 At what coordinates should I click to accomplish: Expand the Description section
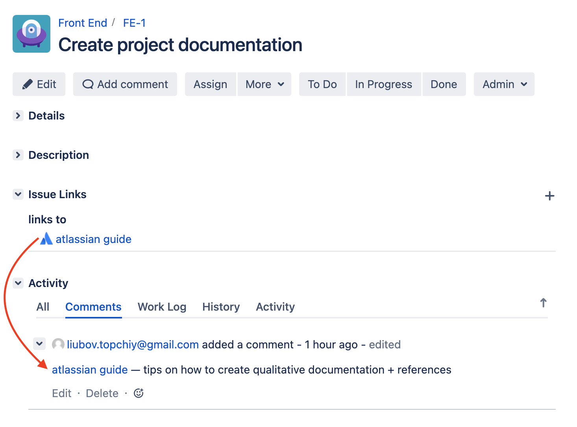(18, 155)
